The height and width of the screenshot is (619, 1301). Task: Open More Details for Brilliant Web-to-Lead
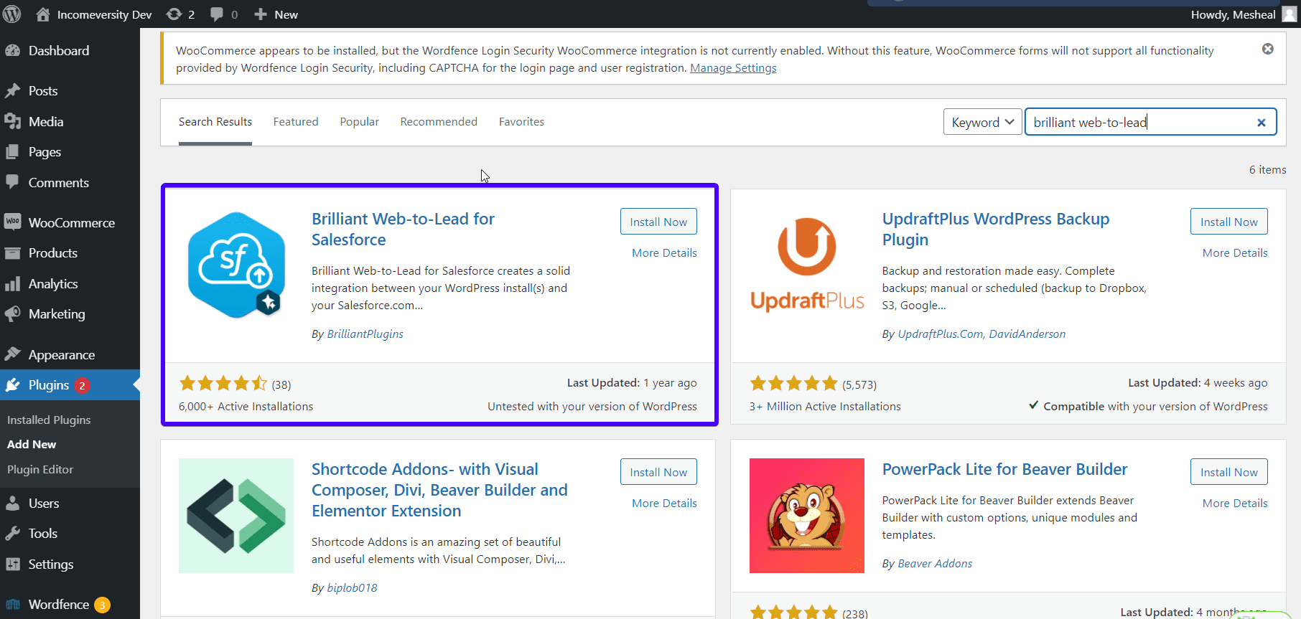point(664,252)
